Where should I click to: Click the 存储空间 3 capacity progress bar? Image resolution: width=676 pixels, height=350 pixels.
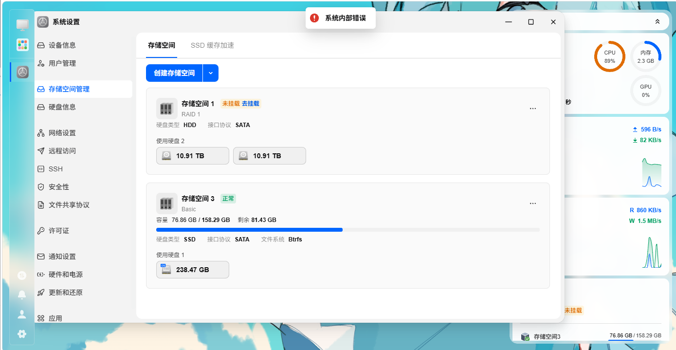click(x=348, y=230)
